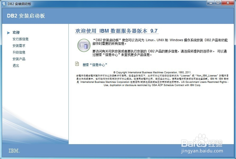
Task: Click the database icon beside the welcome description
Action: point(84,45)
